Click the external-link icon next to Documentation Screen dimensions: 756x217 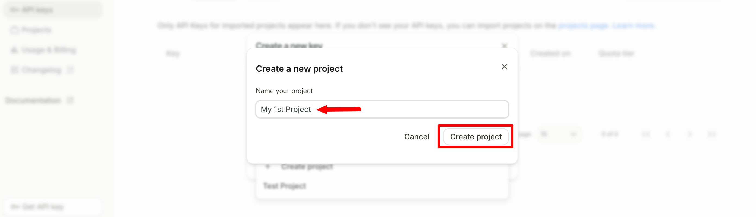pos(70,100)
